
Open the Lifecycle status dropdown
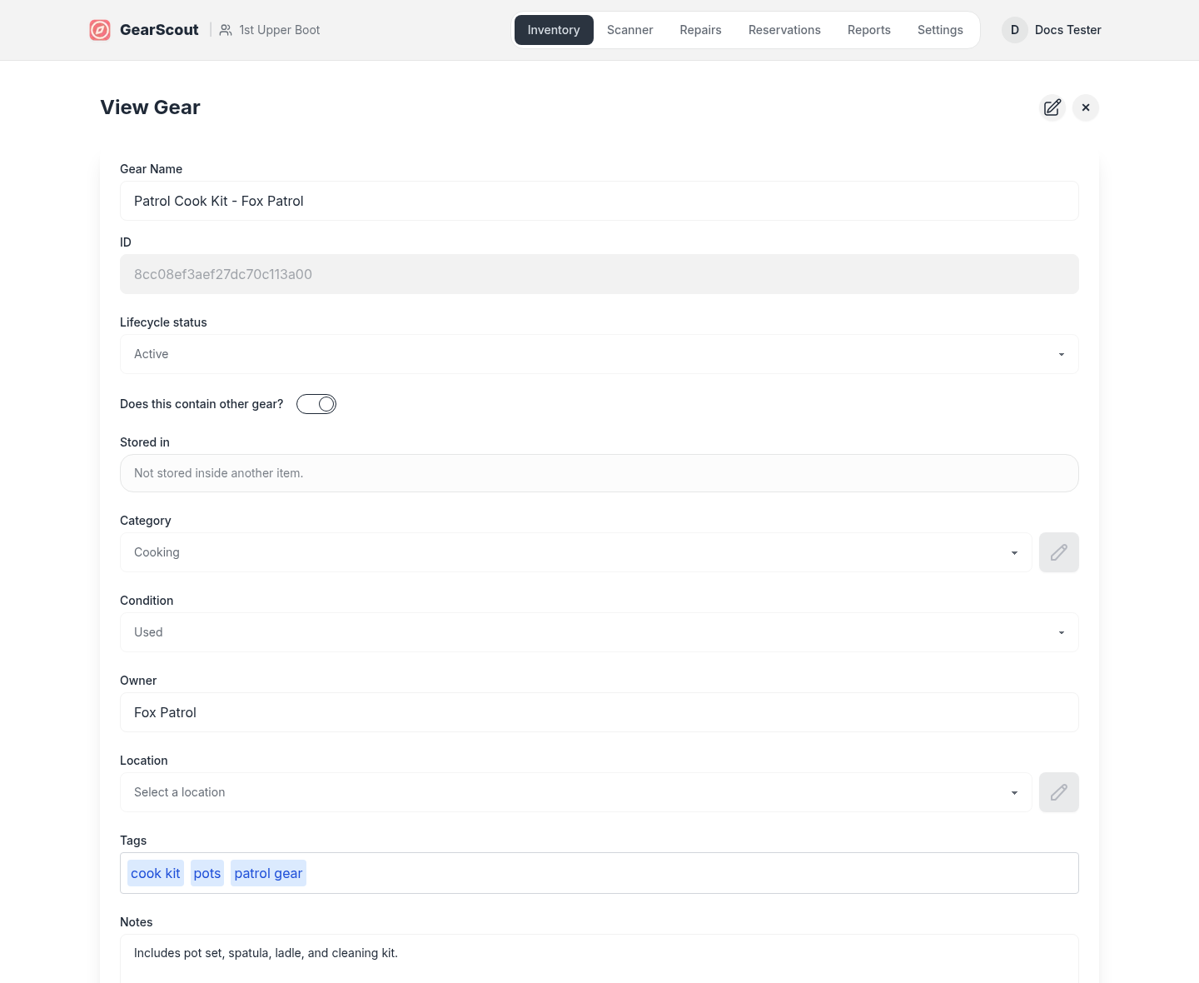(599, 354)
